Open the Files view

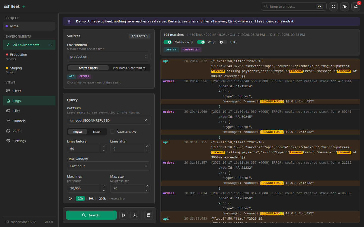[29, 111]
